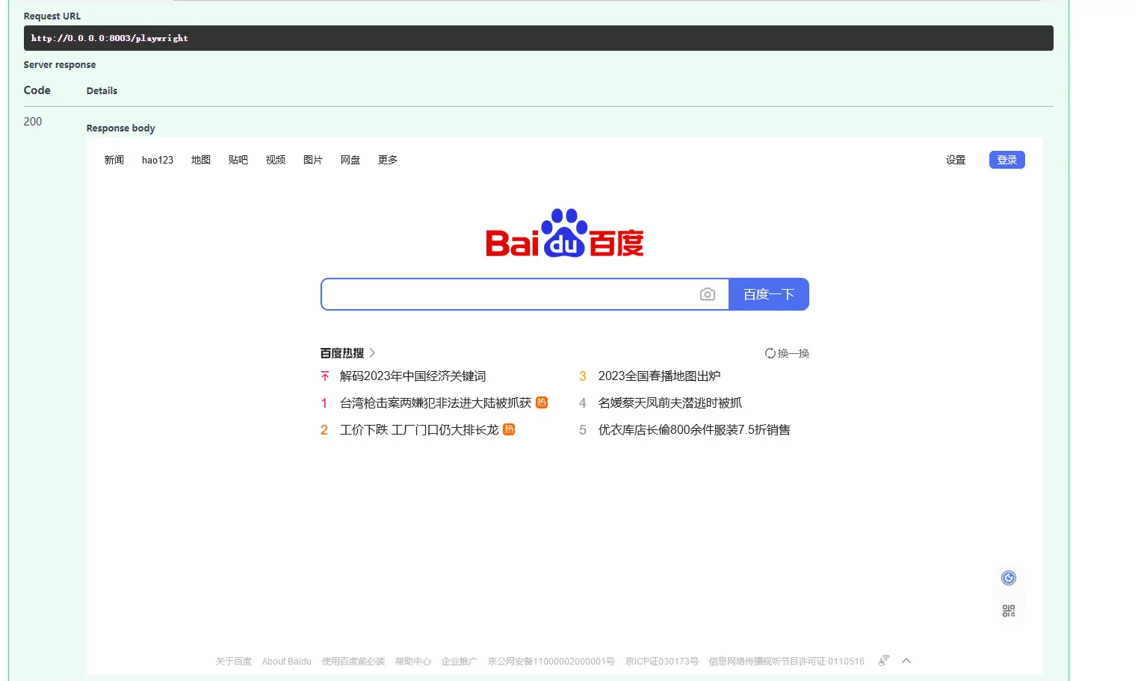Click the 企业推广 footer link
Image resolution: width=1138 pixels, height=681 pixels.
(460, 662)
